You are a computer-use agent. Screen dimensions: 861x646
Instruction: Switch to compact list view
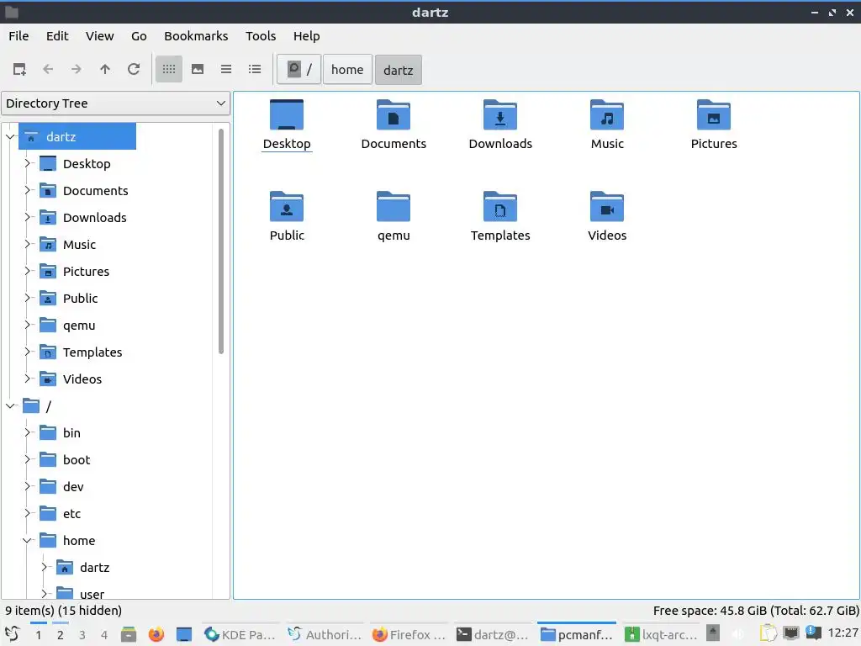(x=226, y=69)
